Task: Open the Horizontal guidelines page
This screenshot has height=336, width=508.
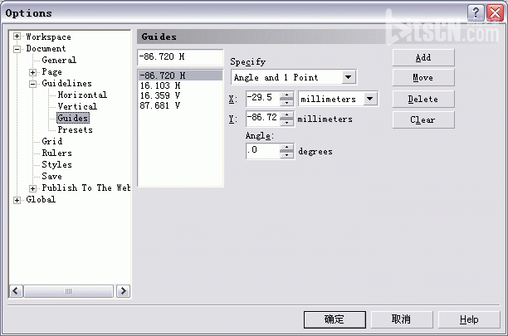Action: [x=82, y=95]
